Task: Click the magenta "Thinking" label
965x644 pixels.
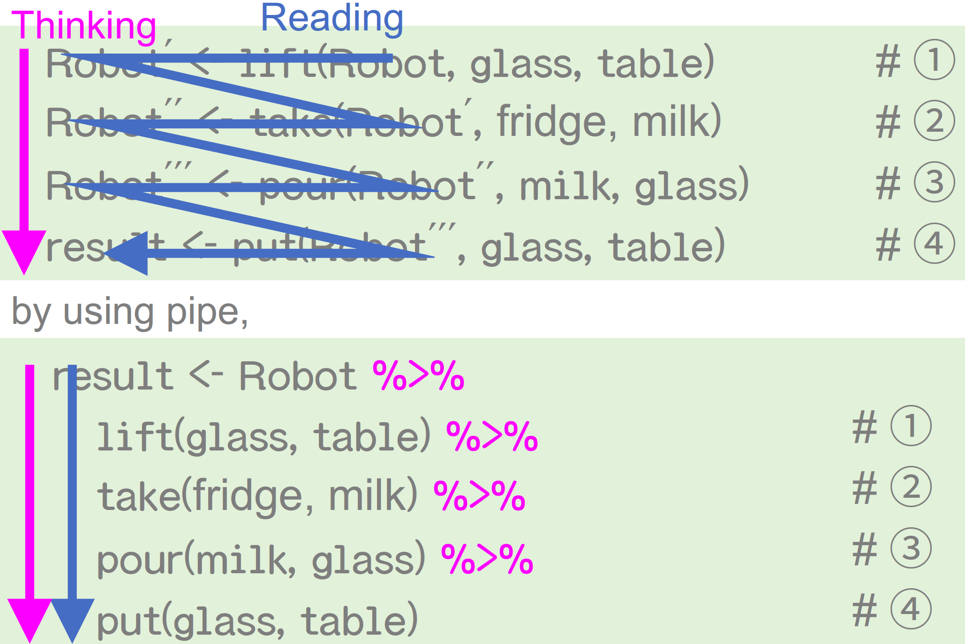Action: tap(84, 26)
